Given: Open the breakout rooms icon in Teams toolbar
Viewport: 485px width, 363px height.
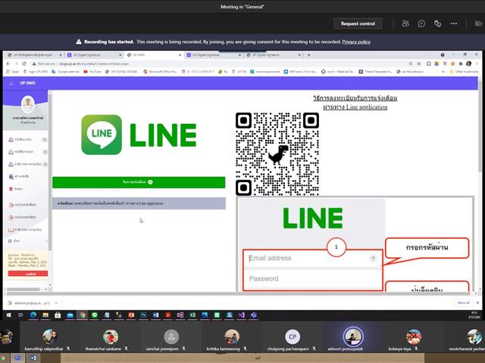Looking at the screenshot, I should [x=437, y=23].
